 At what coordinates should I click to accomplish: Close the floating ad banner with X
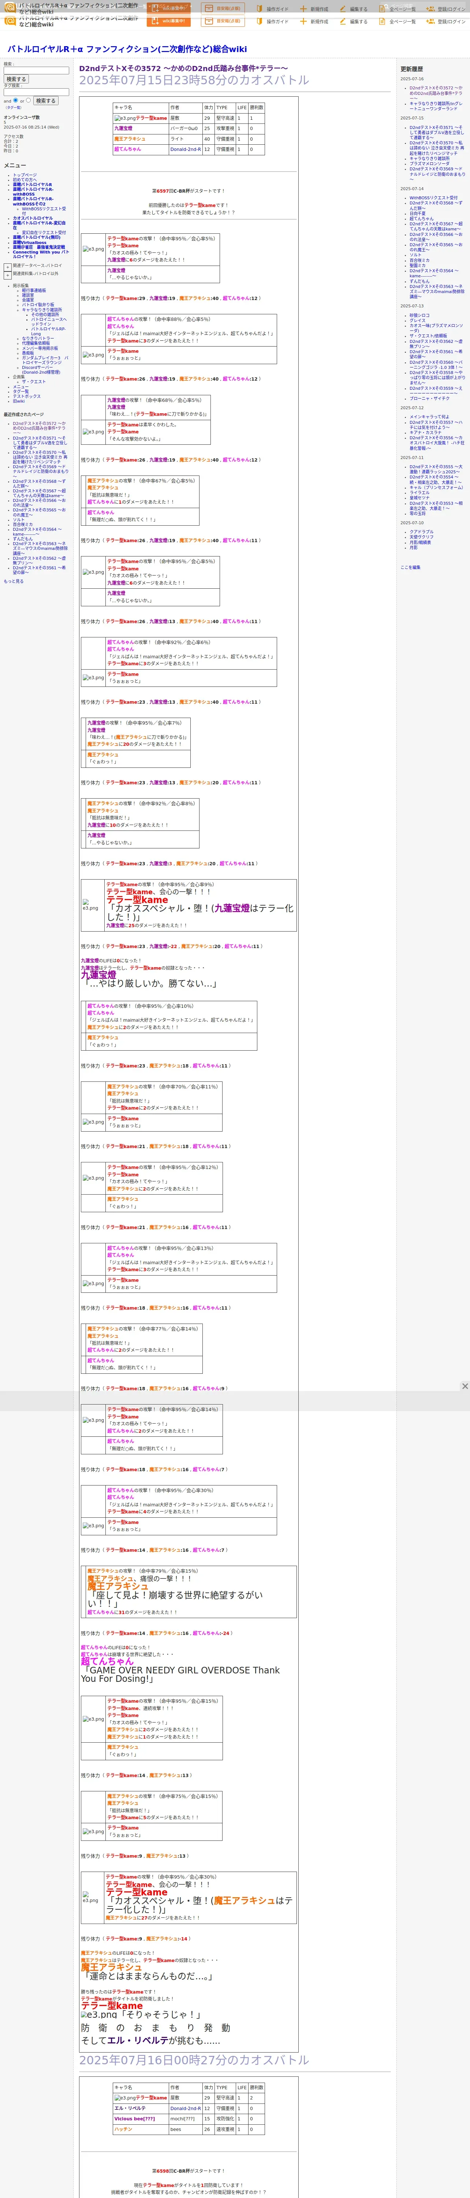click(465, 1387)
